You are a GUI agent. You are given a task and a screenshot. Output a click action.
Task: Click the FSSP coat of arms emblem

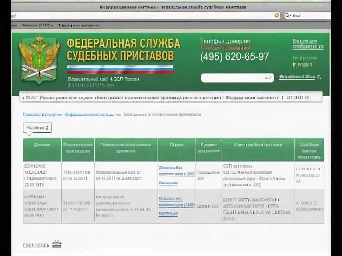click(x=39, y=59)
